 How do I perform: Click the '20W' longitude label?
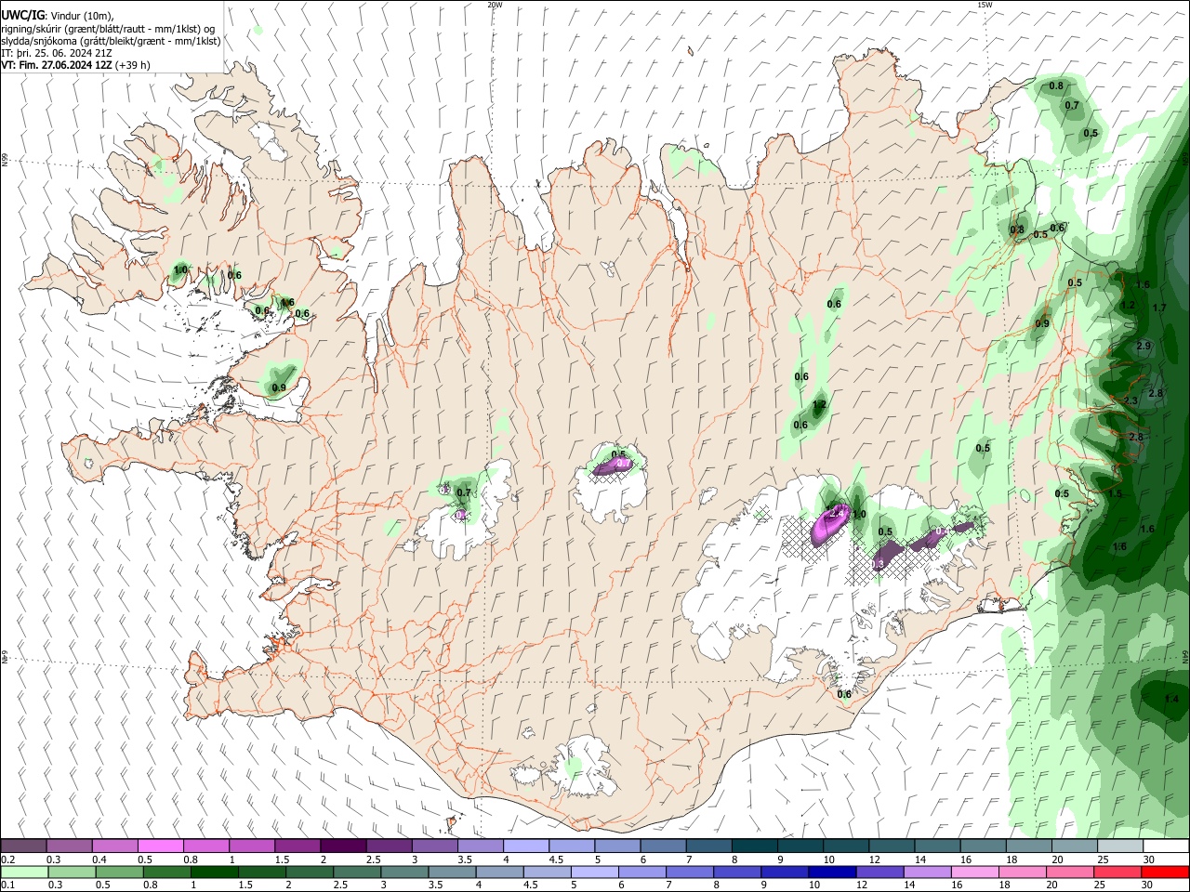point(495,5)
